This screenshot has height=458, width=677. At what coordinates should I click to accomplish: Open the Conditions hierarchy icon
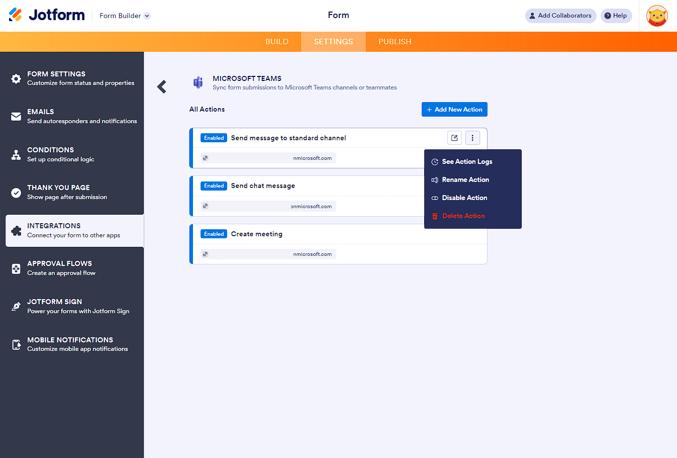coord(16,155)
